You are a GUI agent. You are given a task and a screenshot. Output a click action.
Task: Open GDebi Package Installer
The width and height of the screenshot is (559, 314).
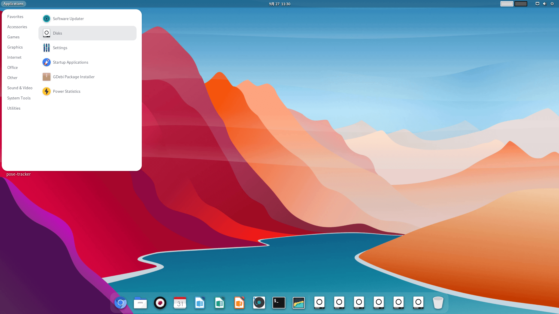point(74,77)
